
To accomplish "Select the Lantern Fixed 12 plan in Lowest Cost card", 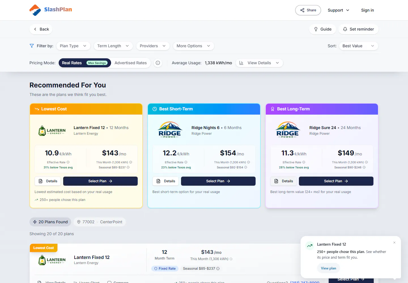I will point(100,181).
